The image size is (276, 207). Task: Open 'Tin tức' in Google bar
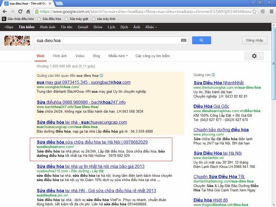tap(67, 27)
